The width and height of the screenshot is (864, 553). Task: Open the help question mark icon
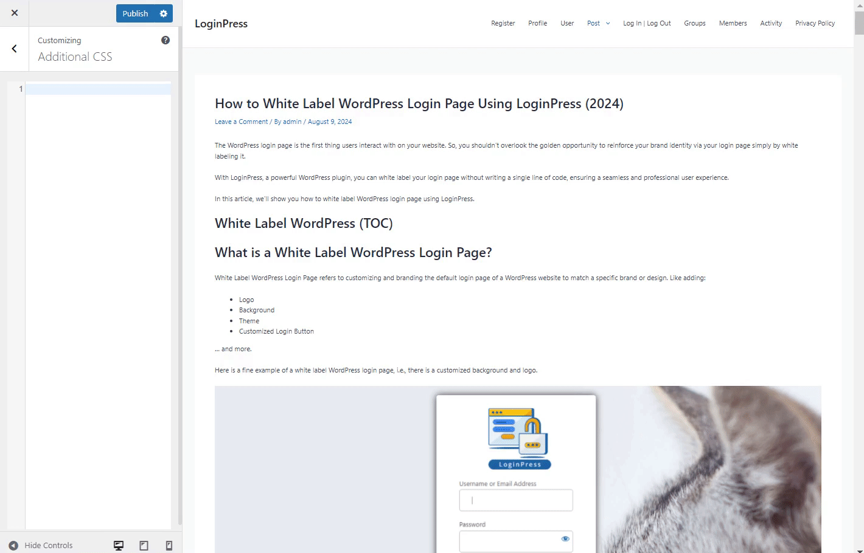click(165, 40)
